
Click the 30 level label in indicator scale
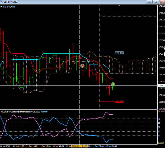159,136
